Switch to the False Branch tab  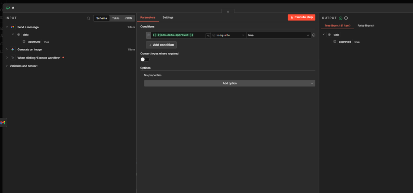pos(366,25)
